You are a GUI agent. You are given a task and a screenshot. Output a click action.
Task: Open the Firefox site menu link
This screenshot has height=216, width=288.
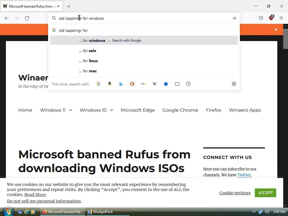(214, 110)
